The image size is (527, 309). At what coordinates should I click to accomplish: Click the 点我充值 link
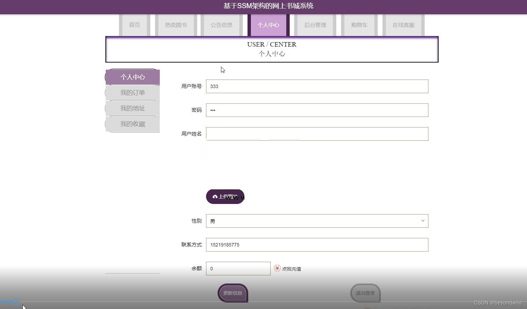pyautogui.click(x=291, y=269)
